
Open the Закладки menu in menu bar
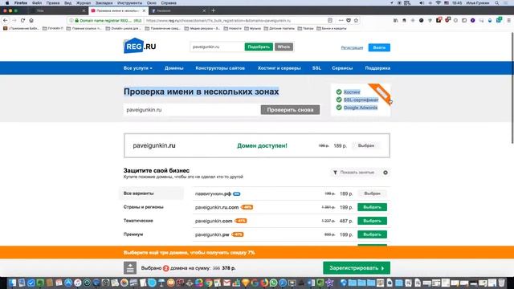click(x=104, y=2)
